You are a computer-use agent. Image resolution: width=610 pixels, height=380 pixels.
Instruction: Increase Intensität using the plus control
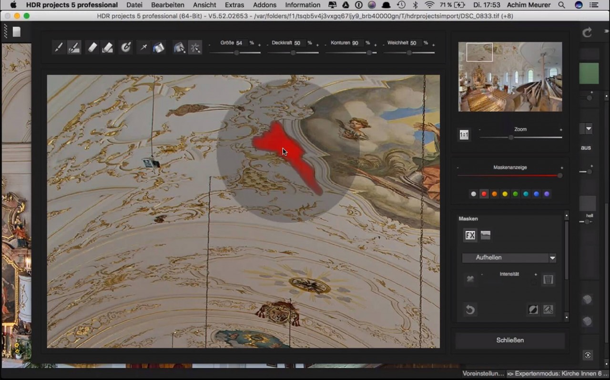535,274
